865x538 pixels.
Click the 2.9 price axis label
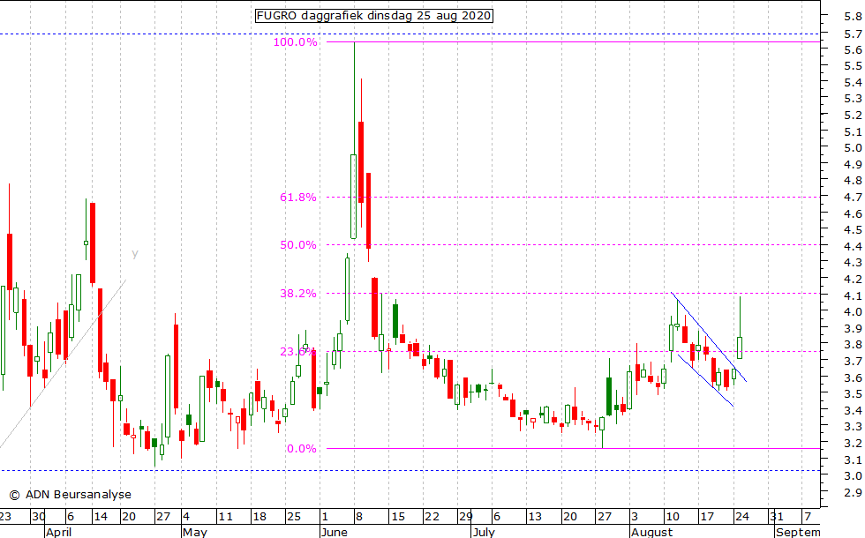click(853, 492)
